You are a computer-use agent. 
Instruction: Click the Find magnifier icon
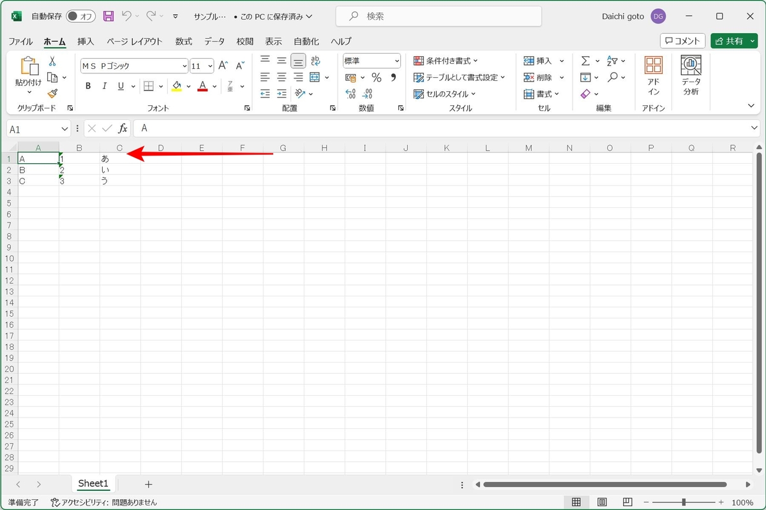pyautogui.click(x=612, y=77)
